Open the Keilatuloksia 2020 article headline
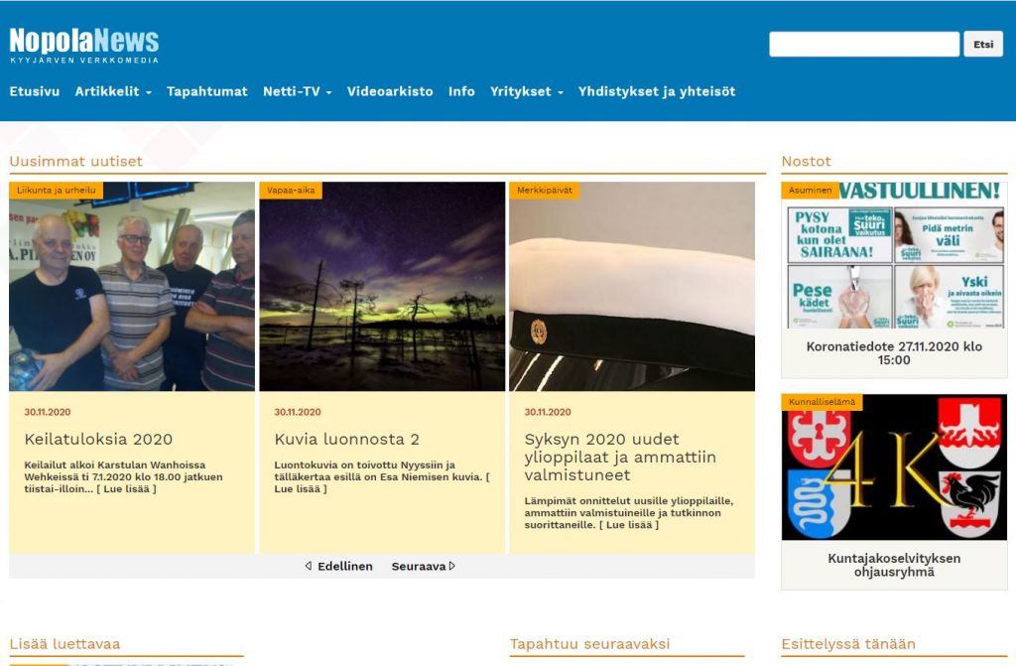 98,439
